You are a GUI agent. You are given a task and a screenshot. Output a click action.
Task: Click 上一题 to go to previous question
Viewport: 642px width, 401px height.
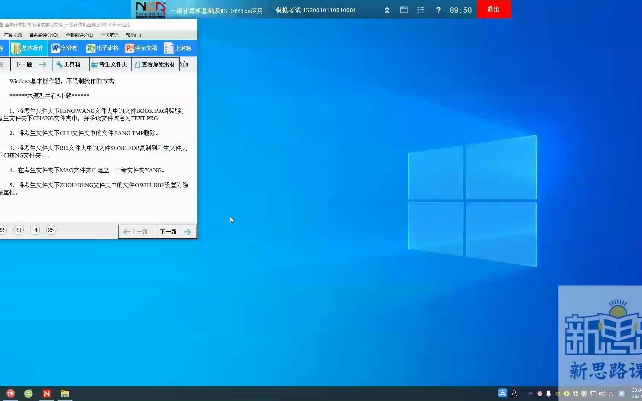click(x=136, y=231)
